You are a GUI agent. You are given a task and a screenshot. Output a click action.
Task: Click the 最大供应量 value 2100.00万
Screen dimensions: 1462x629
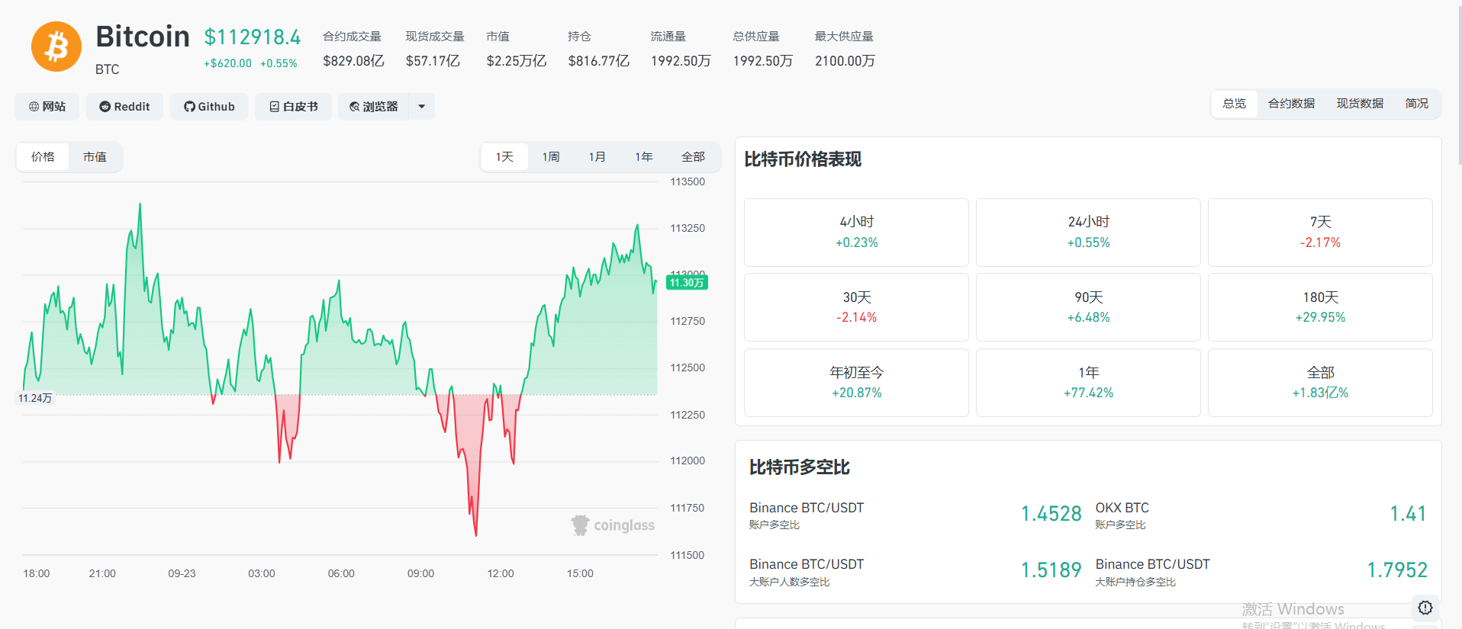(x=845, y=61)
